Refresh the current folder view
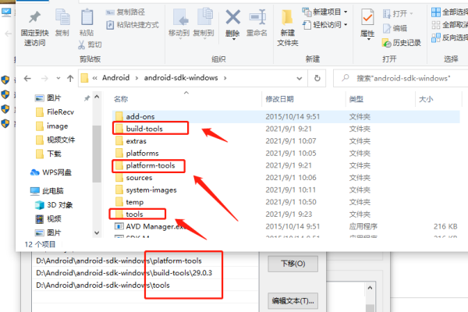The height and width of the screenshot is (312, 468). 317,78
